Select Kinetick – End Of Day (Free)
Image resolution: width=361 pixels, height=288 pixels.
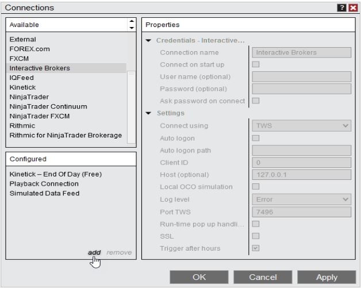(x=56, y=174)
